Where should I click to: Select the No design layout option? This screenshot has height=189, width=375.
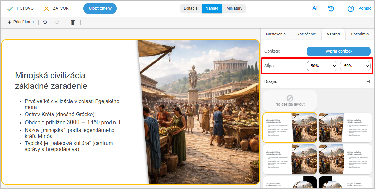tap(290, 101)
